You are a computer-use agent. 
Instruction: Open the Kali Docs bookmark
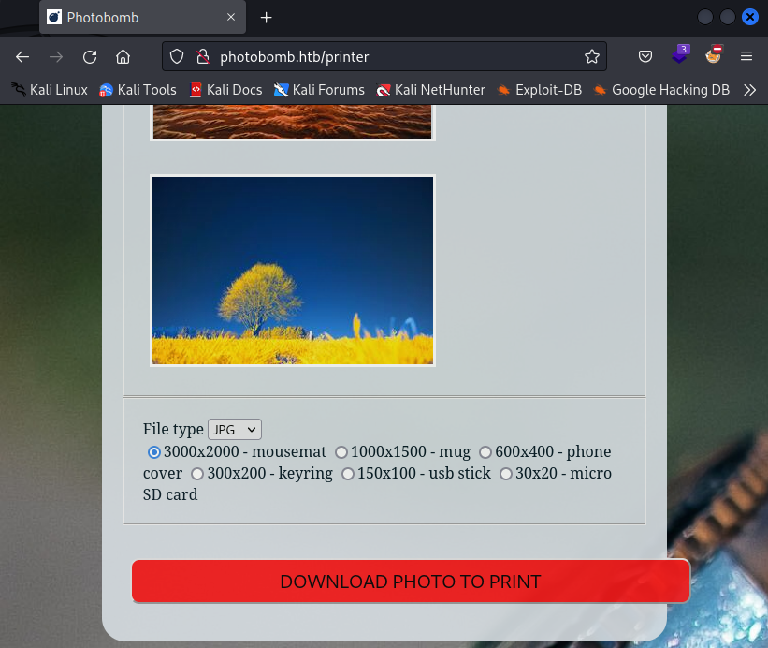[x=225, y=90]
